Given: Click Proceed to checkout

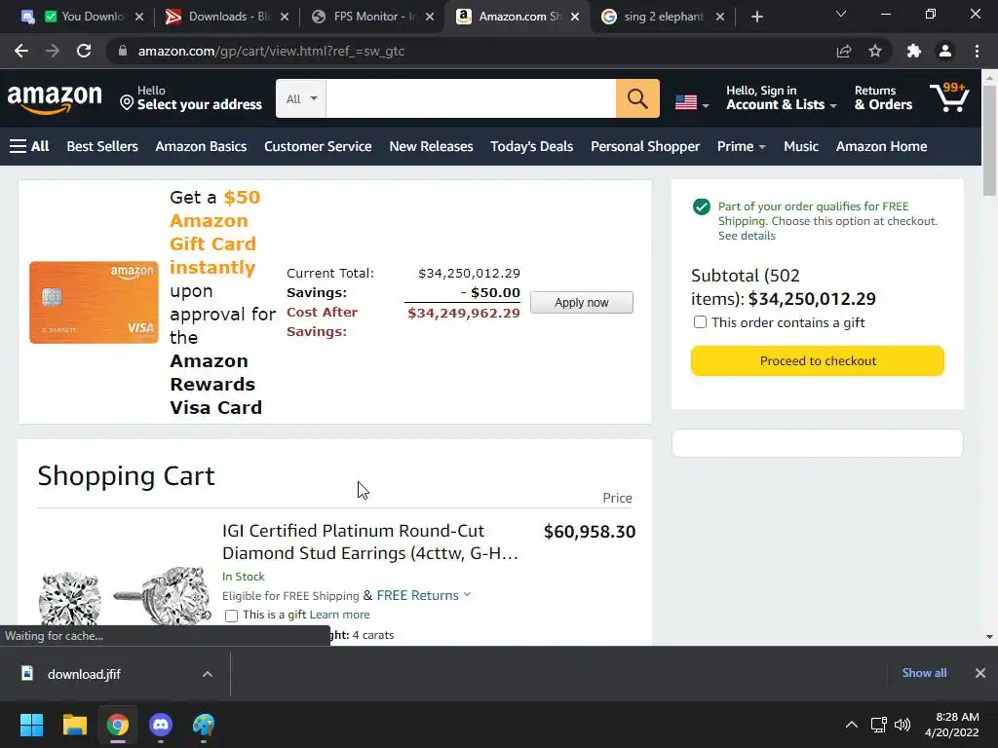Looking at the screenshot, I should [818, 360].
